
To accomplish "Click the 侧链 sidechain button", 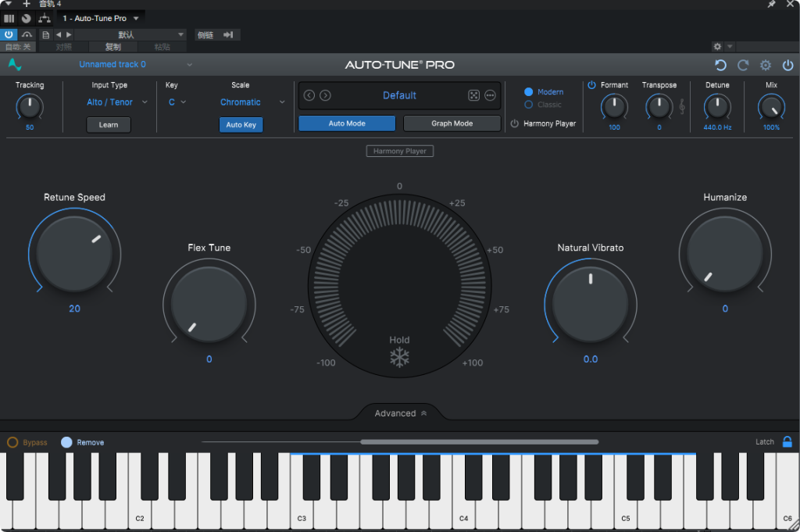I will click(205, 34).
